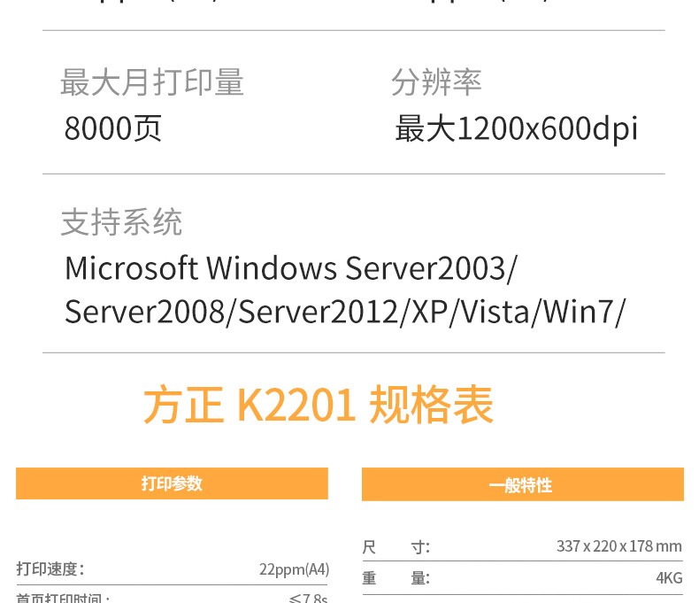Click divider line below 分辨率 section
Screen dimensions: 699x603
pyautogui.click(x=354, y=174)
